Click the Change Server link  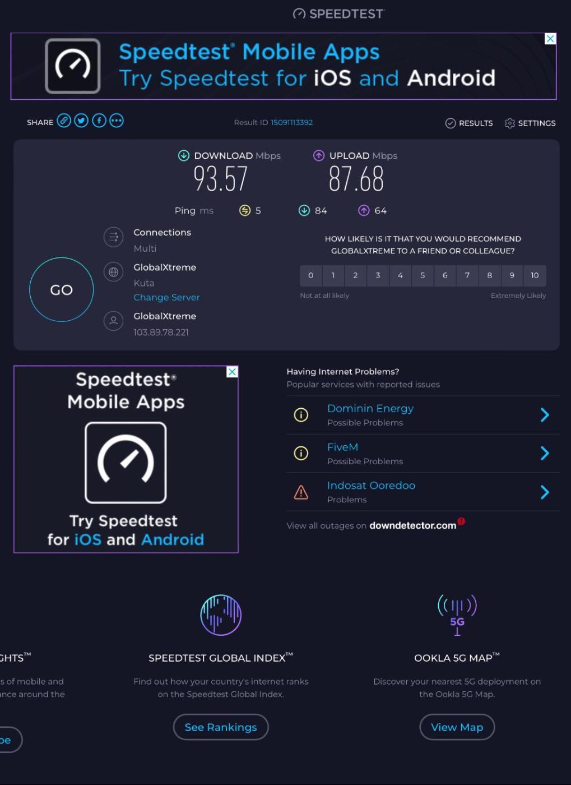point(166,297)
